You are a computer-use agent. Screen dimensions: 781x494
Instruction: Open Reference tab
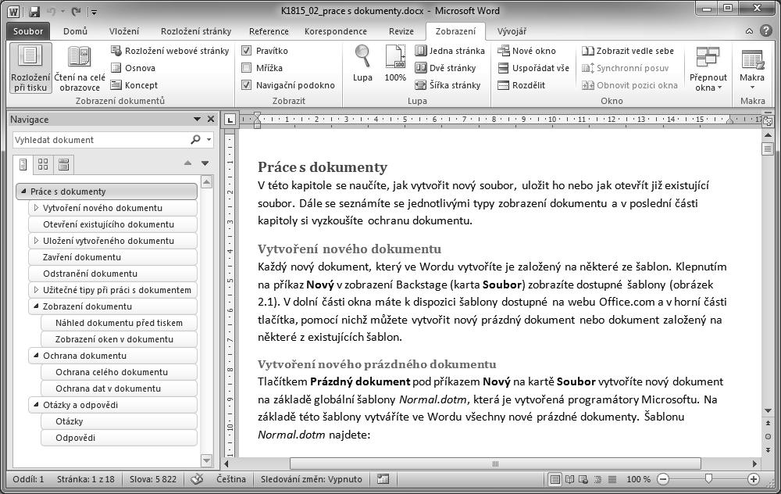269,31
